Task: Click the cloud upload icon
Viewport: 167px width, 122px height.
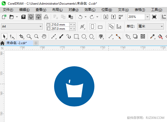Action: click(38, 17)
